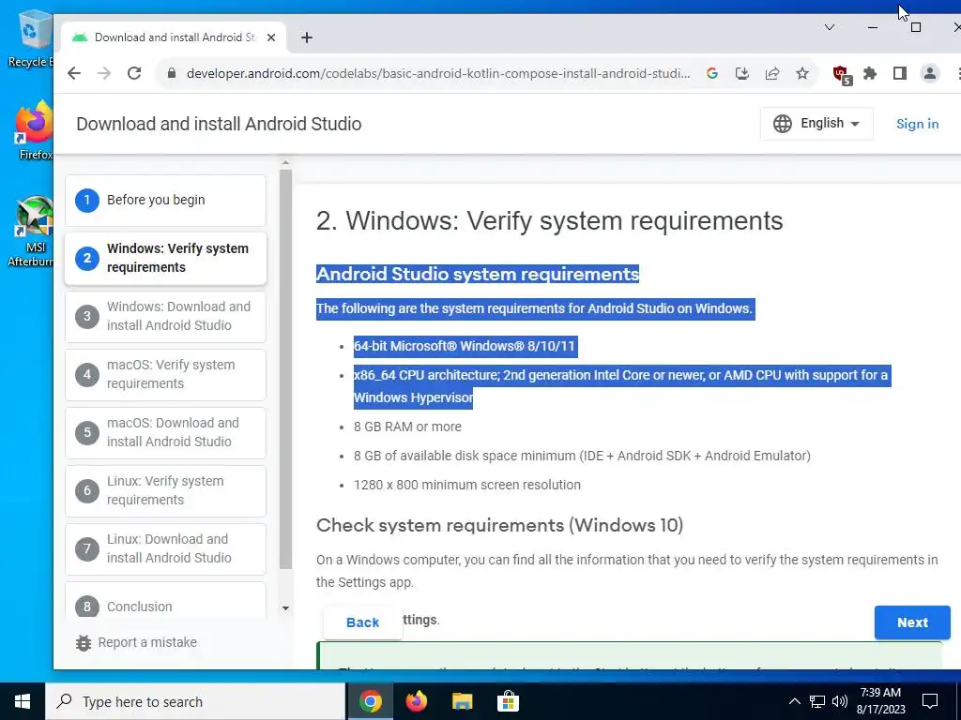
Task: Click the address bar URL
Action: click(438, 73)
